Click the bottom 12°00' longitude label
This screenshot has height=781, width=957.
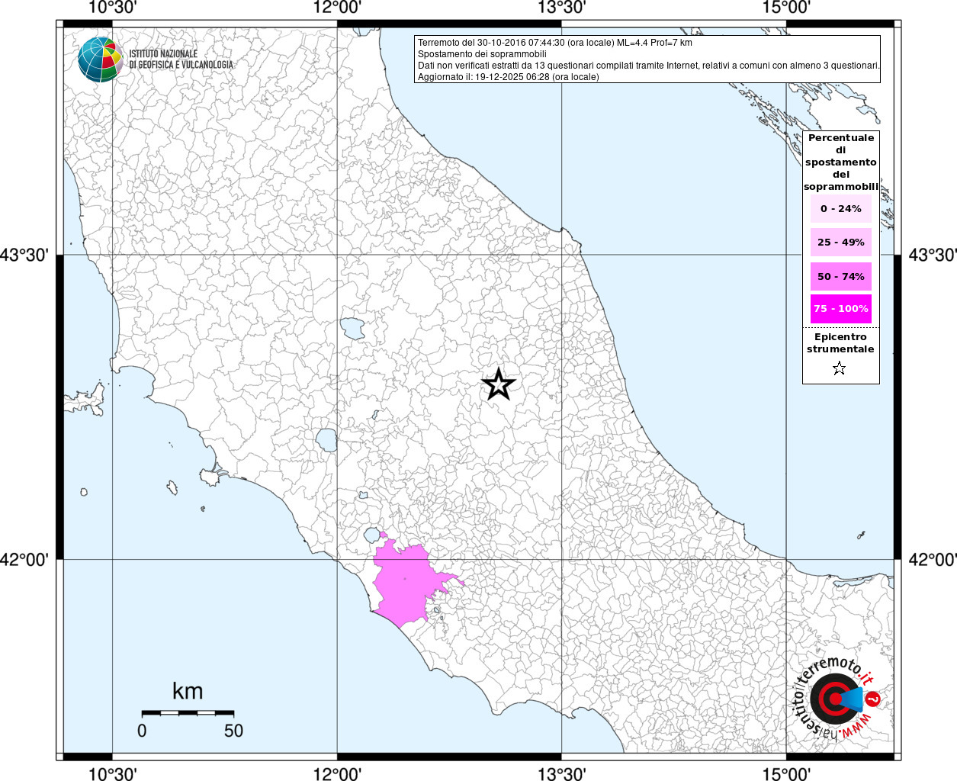tap(337, 773)
